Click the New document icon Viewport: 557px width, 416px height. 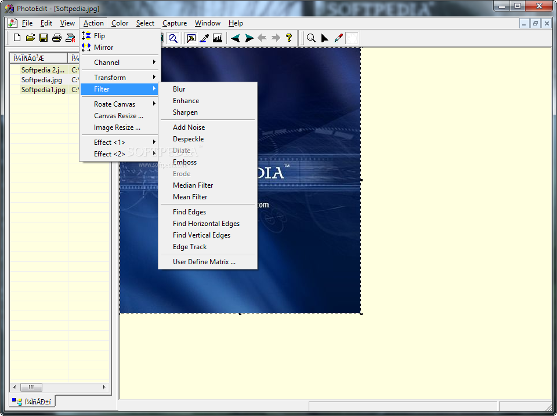pyautogui.click(x=17, y=38)
